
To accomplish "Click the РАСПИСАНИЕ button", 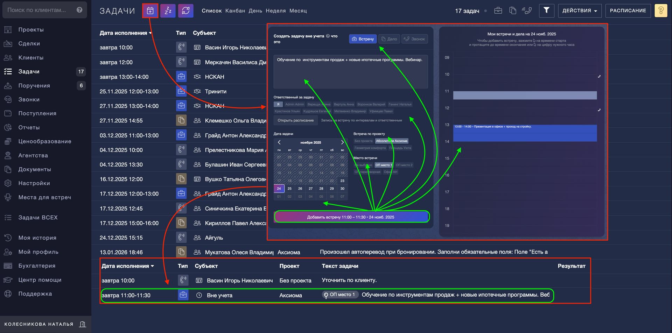I will click(x=628, y=11).
